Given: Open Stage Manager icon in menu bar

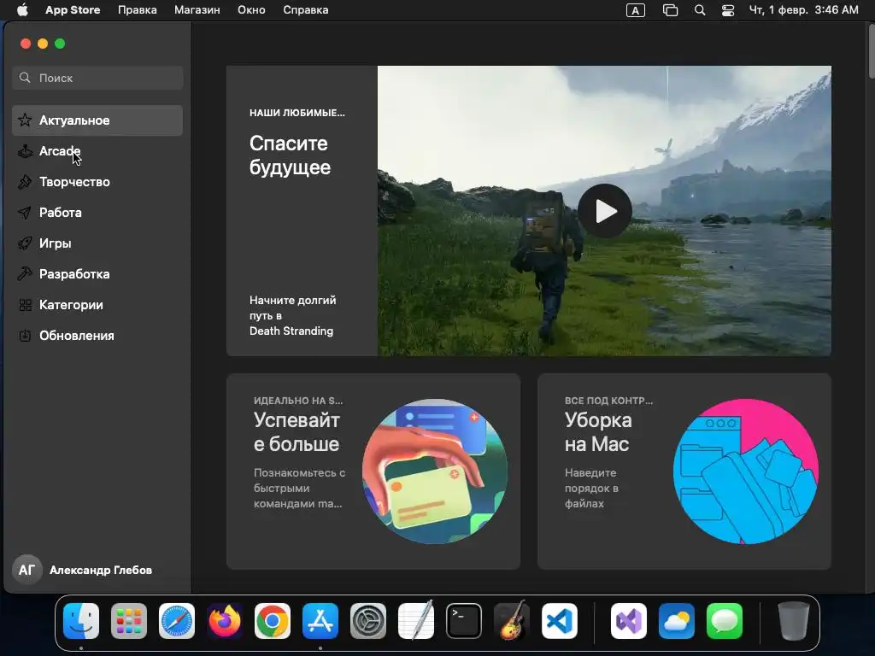Looking at the screenshot, I should pos(670,10).
